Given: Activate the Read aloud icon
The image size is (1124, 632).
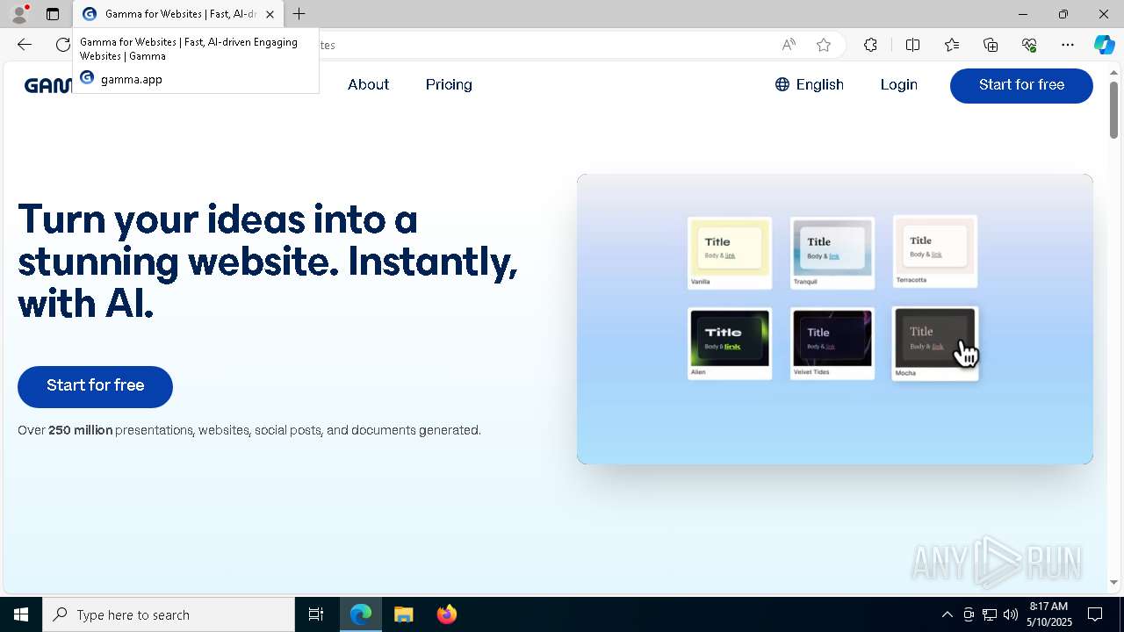Looking at the screenshot, I should coord(789,45).
